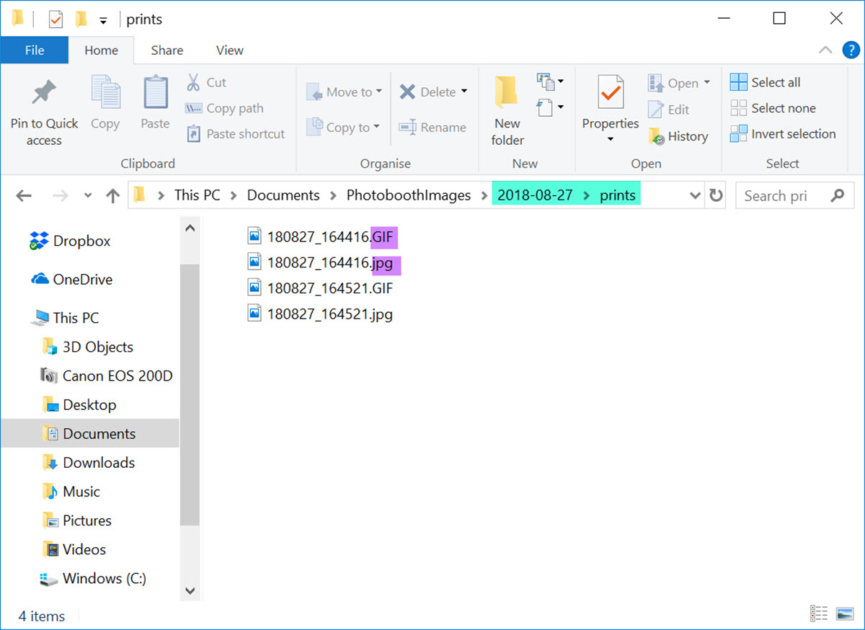Viewport: 865px width, 630px height.
Task: Click the Edit command in Open group
Action: [669, 110]
